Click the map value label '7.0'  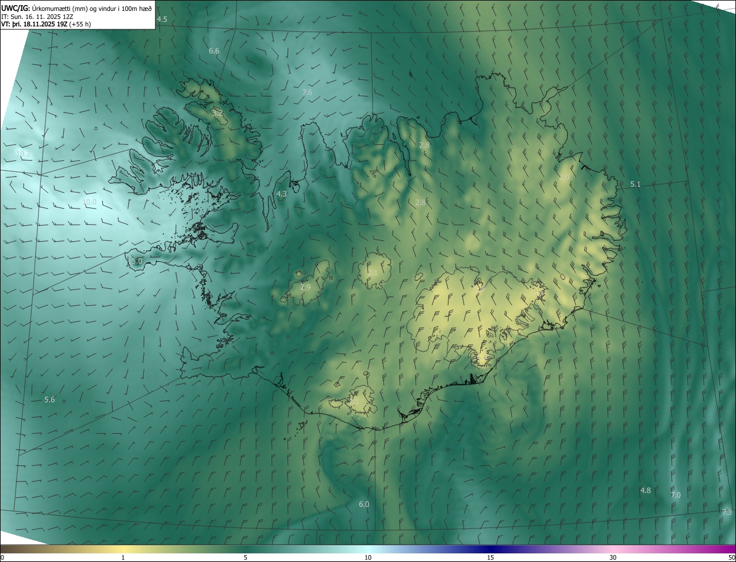coord(676,495)
